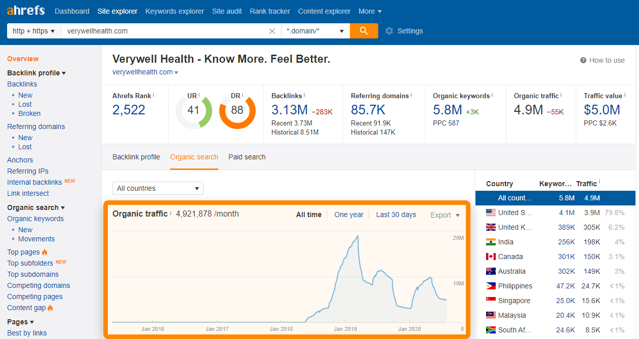
Task: Toggle chart back to All time
Action: pos(308,215)
